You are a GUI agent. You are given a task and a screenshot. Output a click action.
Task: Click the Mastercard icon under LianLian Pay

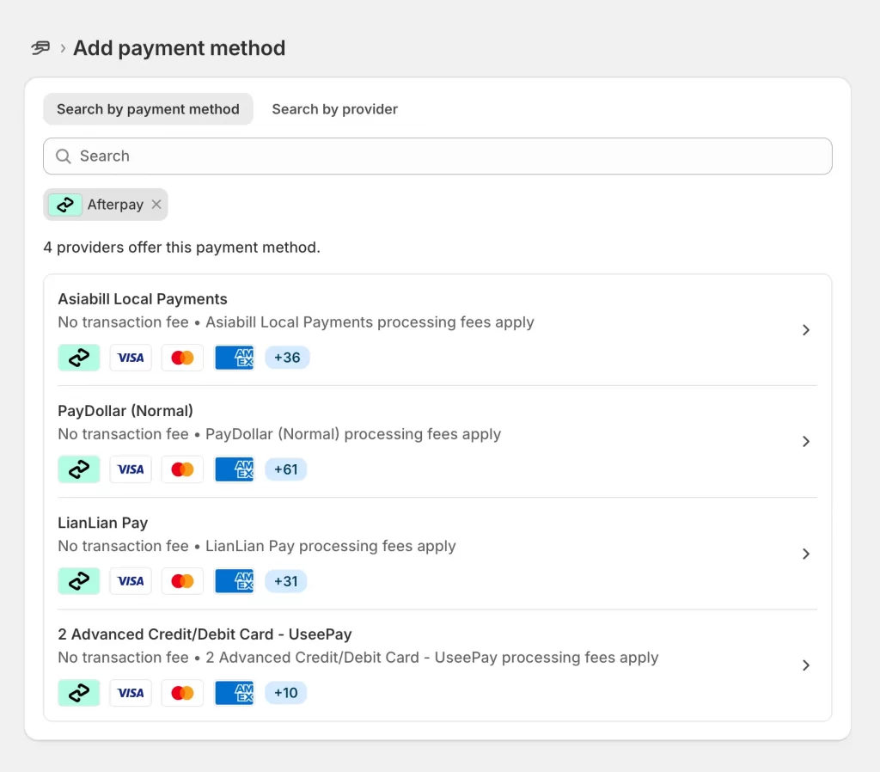(x=182, y=581)
